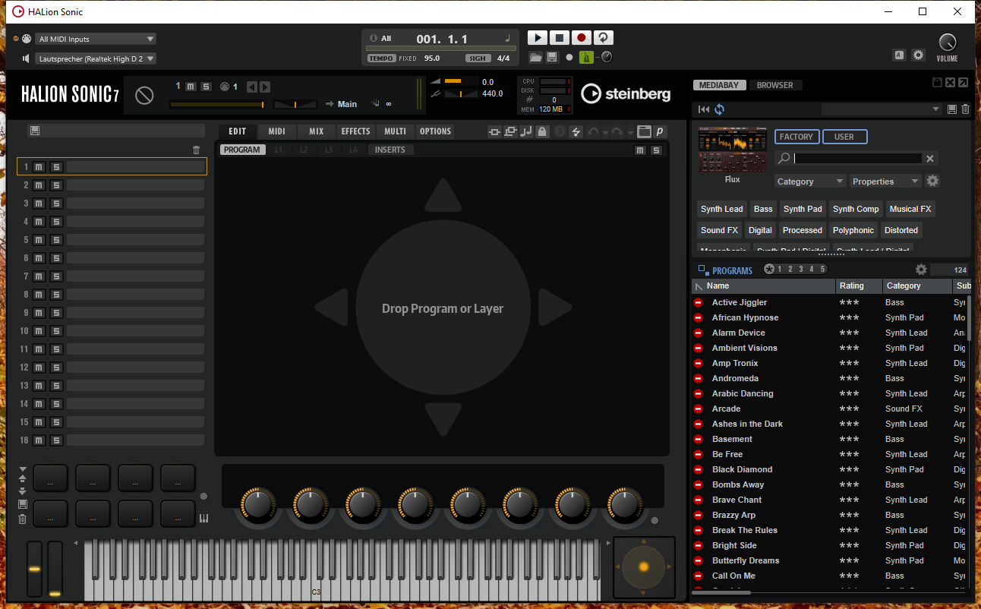Click the redo arrow in the edit toolbar
The height and width of the screenshot is (609, 981).
click(x=619, y=131)
